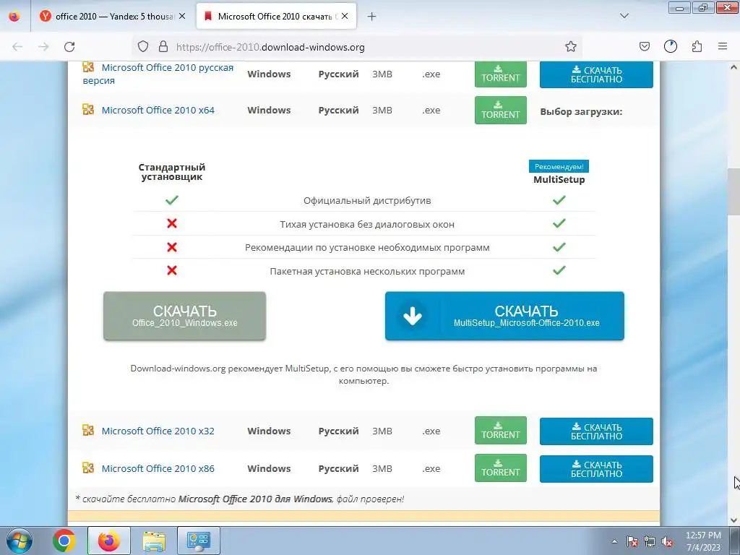The image size is (740, 555).
Task: Click Пакетная установка нескольких программ text
Action: point(367,272)
